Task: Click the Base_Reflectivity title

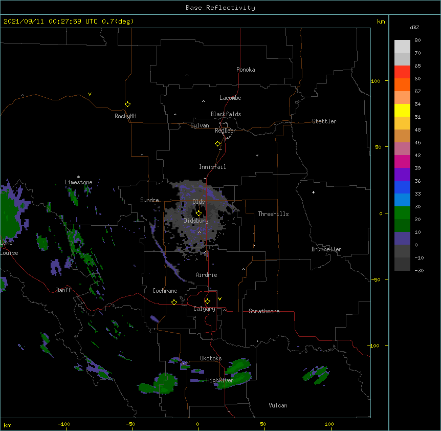Action: tap(220, 8)
